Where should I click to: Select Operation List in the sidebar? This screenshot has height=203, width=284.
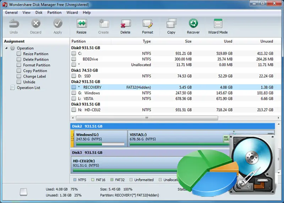28,88
